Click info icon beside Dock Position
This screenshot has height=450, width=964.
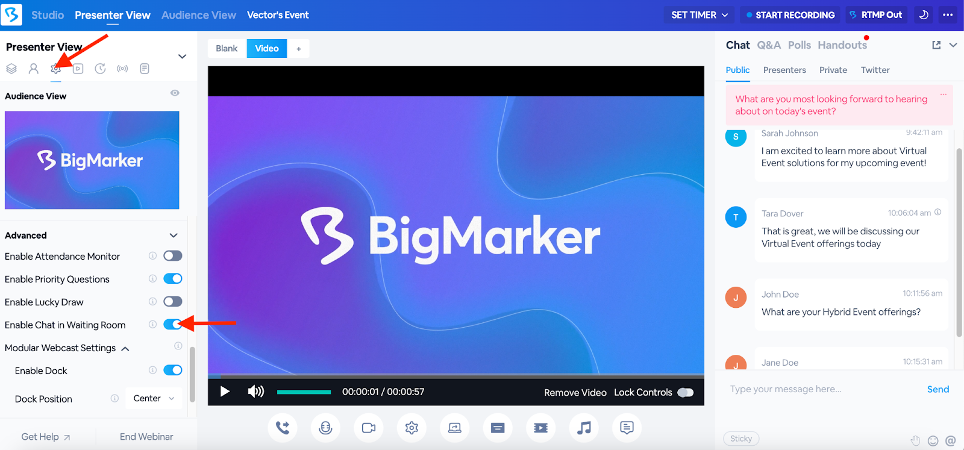click(114, 398)
